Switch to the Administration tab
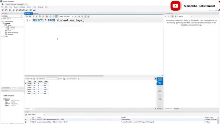Screen dimensions: 220x124 [x=6, y=88]
